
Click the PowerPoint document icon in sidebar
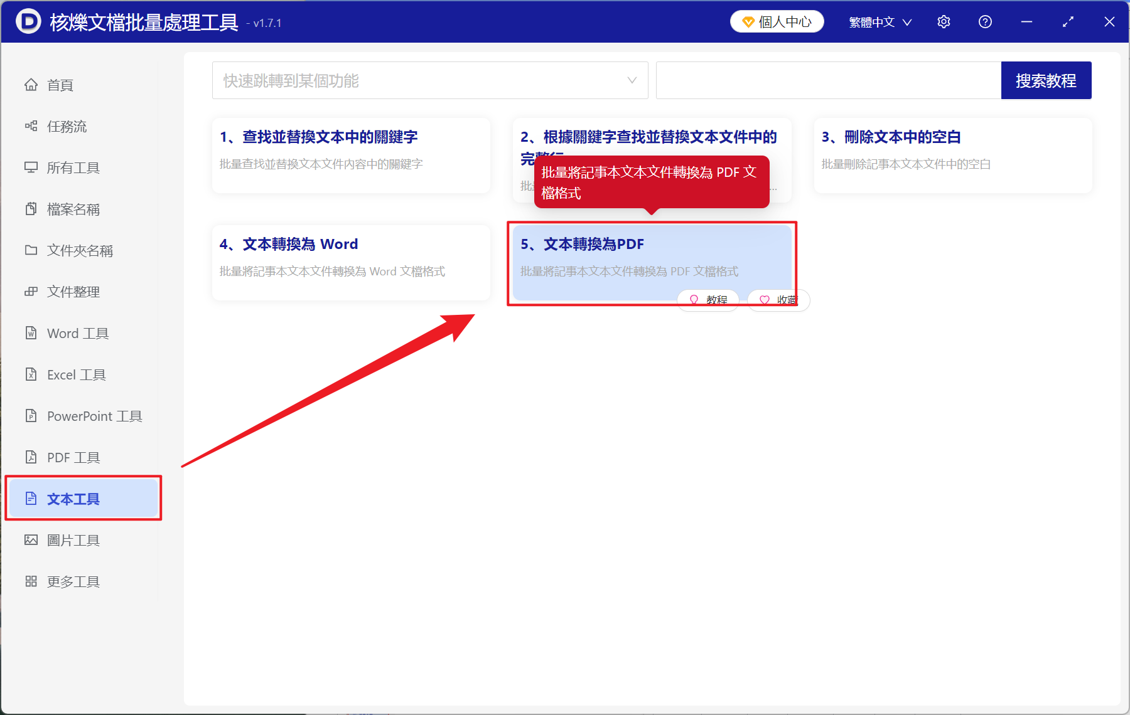31,416
